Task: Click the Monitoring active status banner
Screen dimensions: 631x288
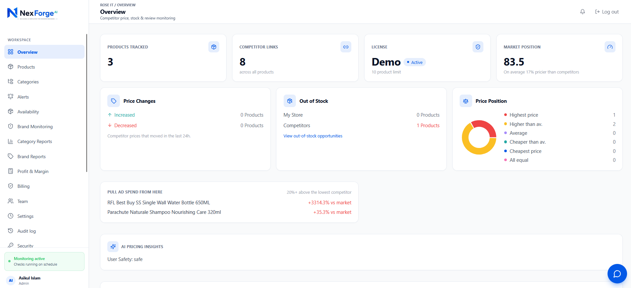Action: (x=44, y=261)
